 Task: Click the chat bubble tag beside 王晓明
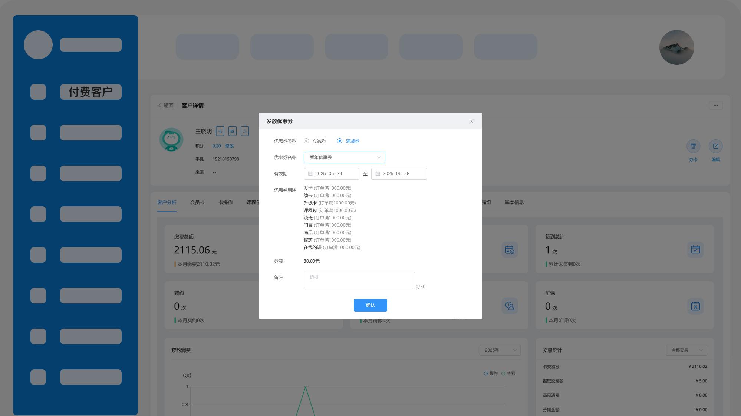[x=245, y=131]
